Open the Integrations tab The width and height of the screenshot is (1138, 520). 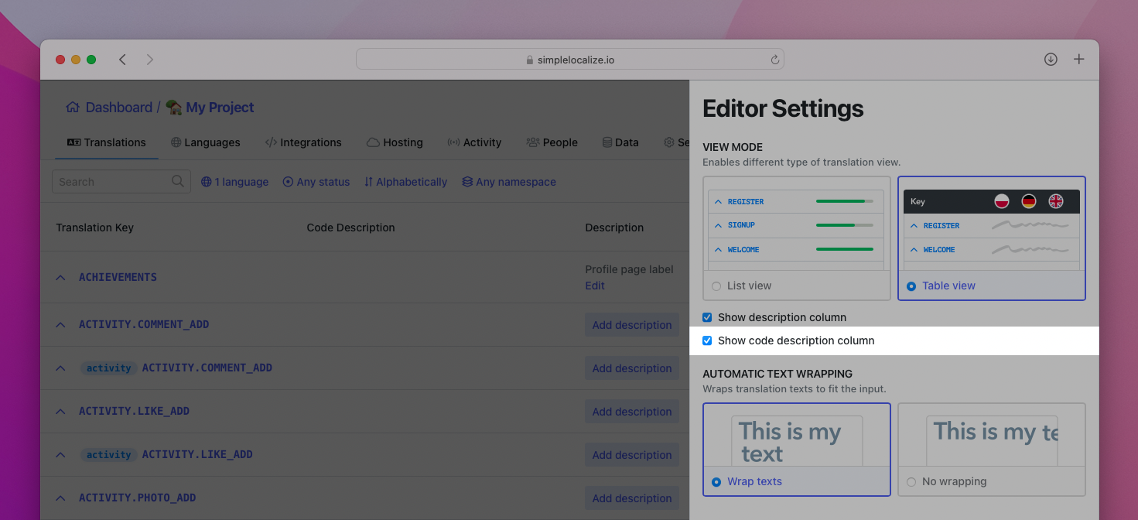tap(303, 142)
